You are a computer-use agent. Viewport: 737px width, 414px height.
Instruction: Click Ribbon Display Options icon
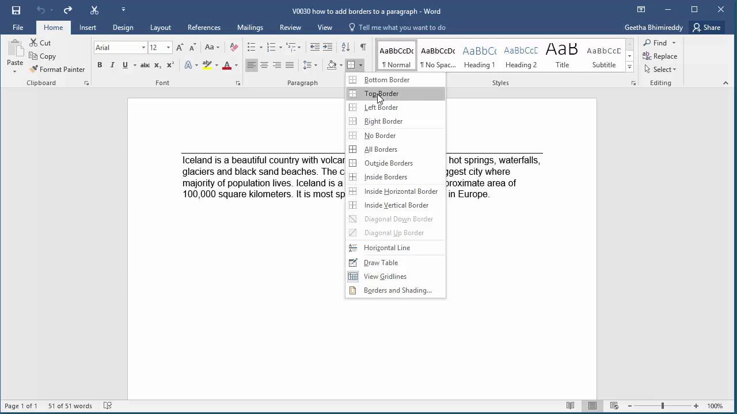641,10
